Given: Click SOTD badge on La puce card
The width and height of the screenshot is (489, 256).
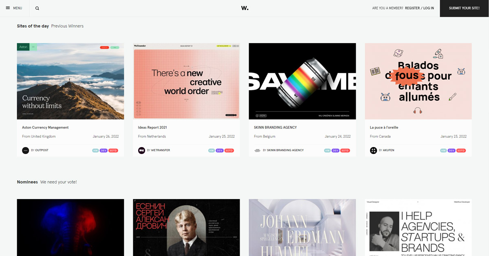Looking at the screenshot, I should pyautogui.click(x=461, y=150).
